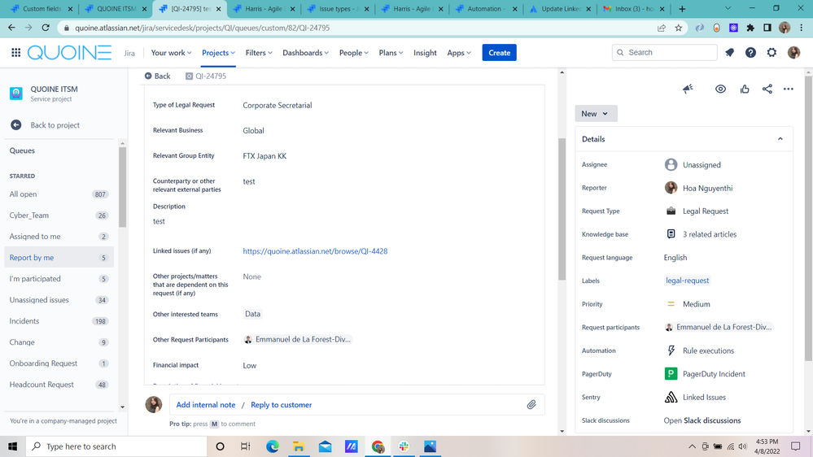Bookmark this page with the star icon
Image resolution: width=813 pixels, height=457 pixels.
(678, 28)
